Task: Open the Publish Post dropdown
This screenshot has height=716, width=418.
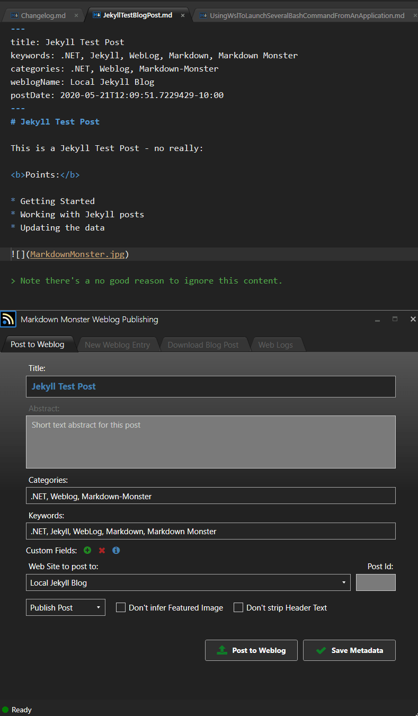Action: (66, 607)
